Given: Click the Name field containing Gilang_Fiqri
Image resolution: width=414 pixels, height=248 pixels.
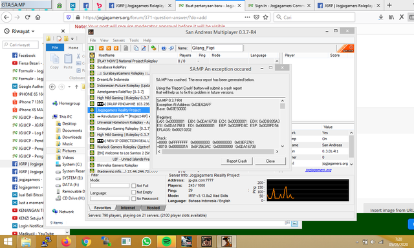Looking at the screenshot, I should (217, 48).
